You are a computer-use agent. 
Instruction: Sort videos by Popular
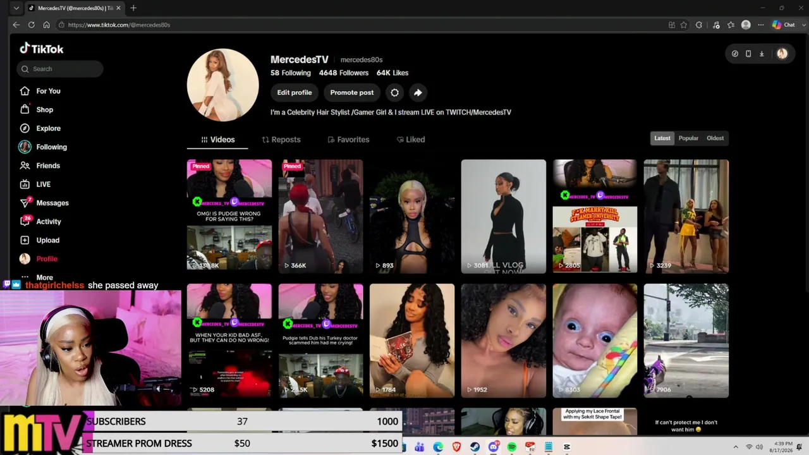(x=688, y=138)
